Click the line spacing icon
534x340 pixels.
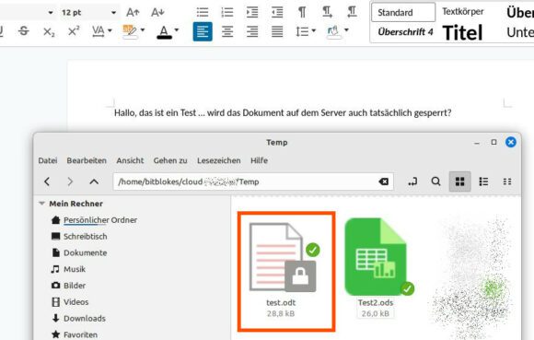point(302,31)
